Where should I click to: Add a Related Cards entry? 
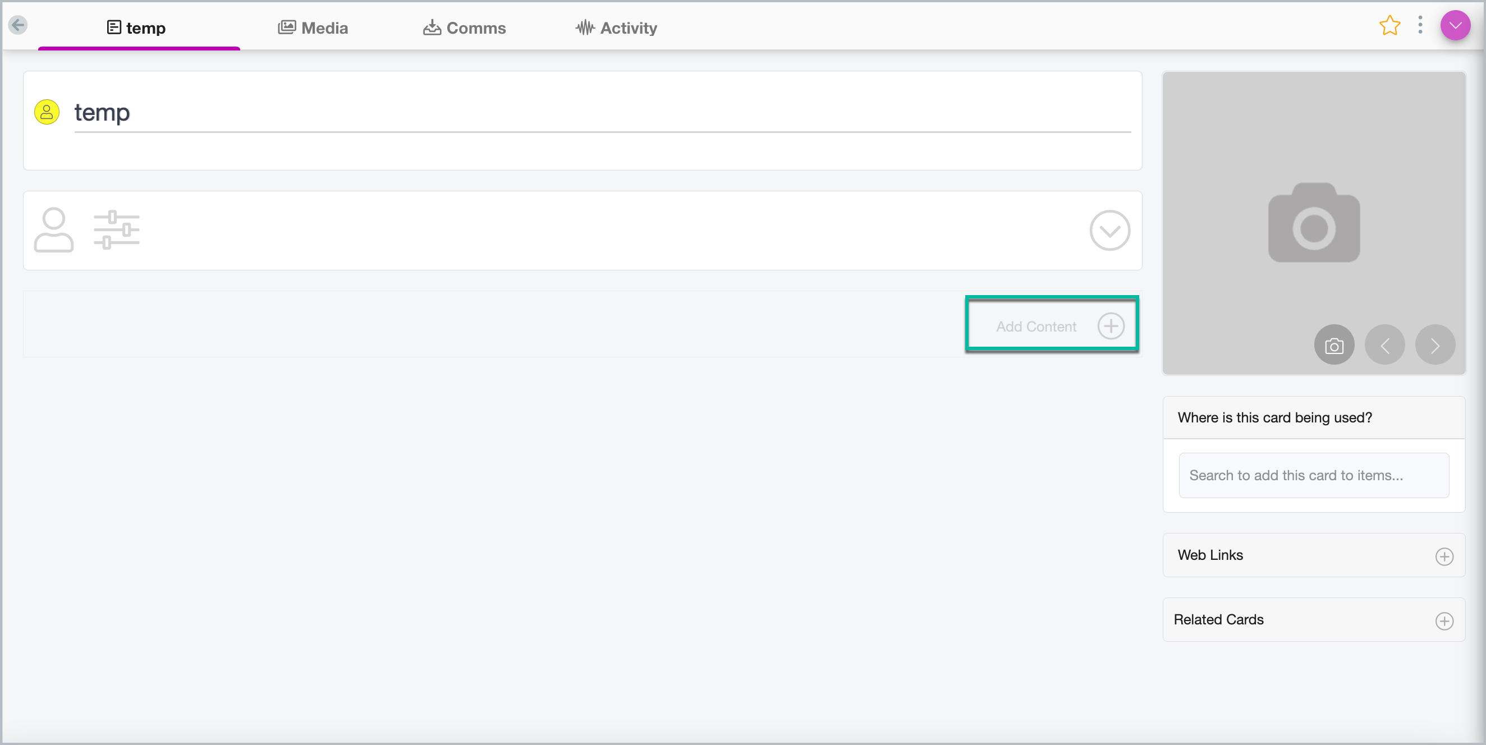[x=1444, y=621]
